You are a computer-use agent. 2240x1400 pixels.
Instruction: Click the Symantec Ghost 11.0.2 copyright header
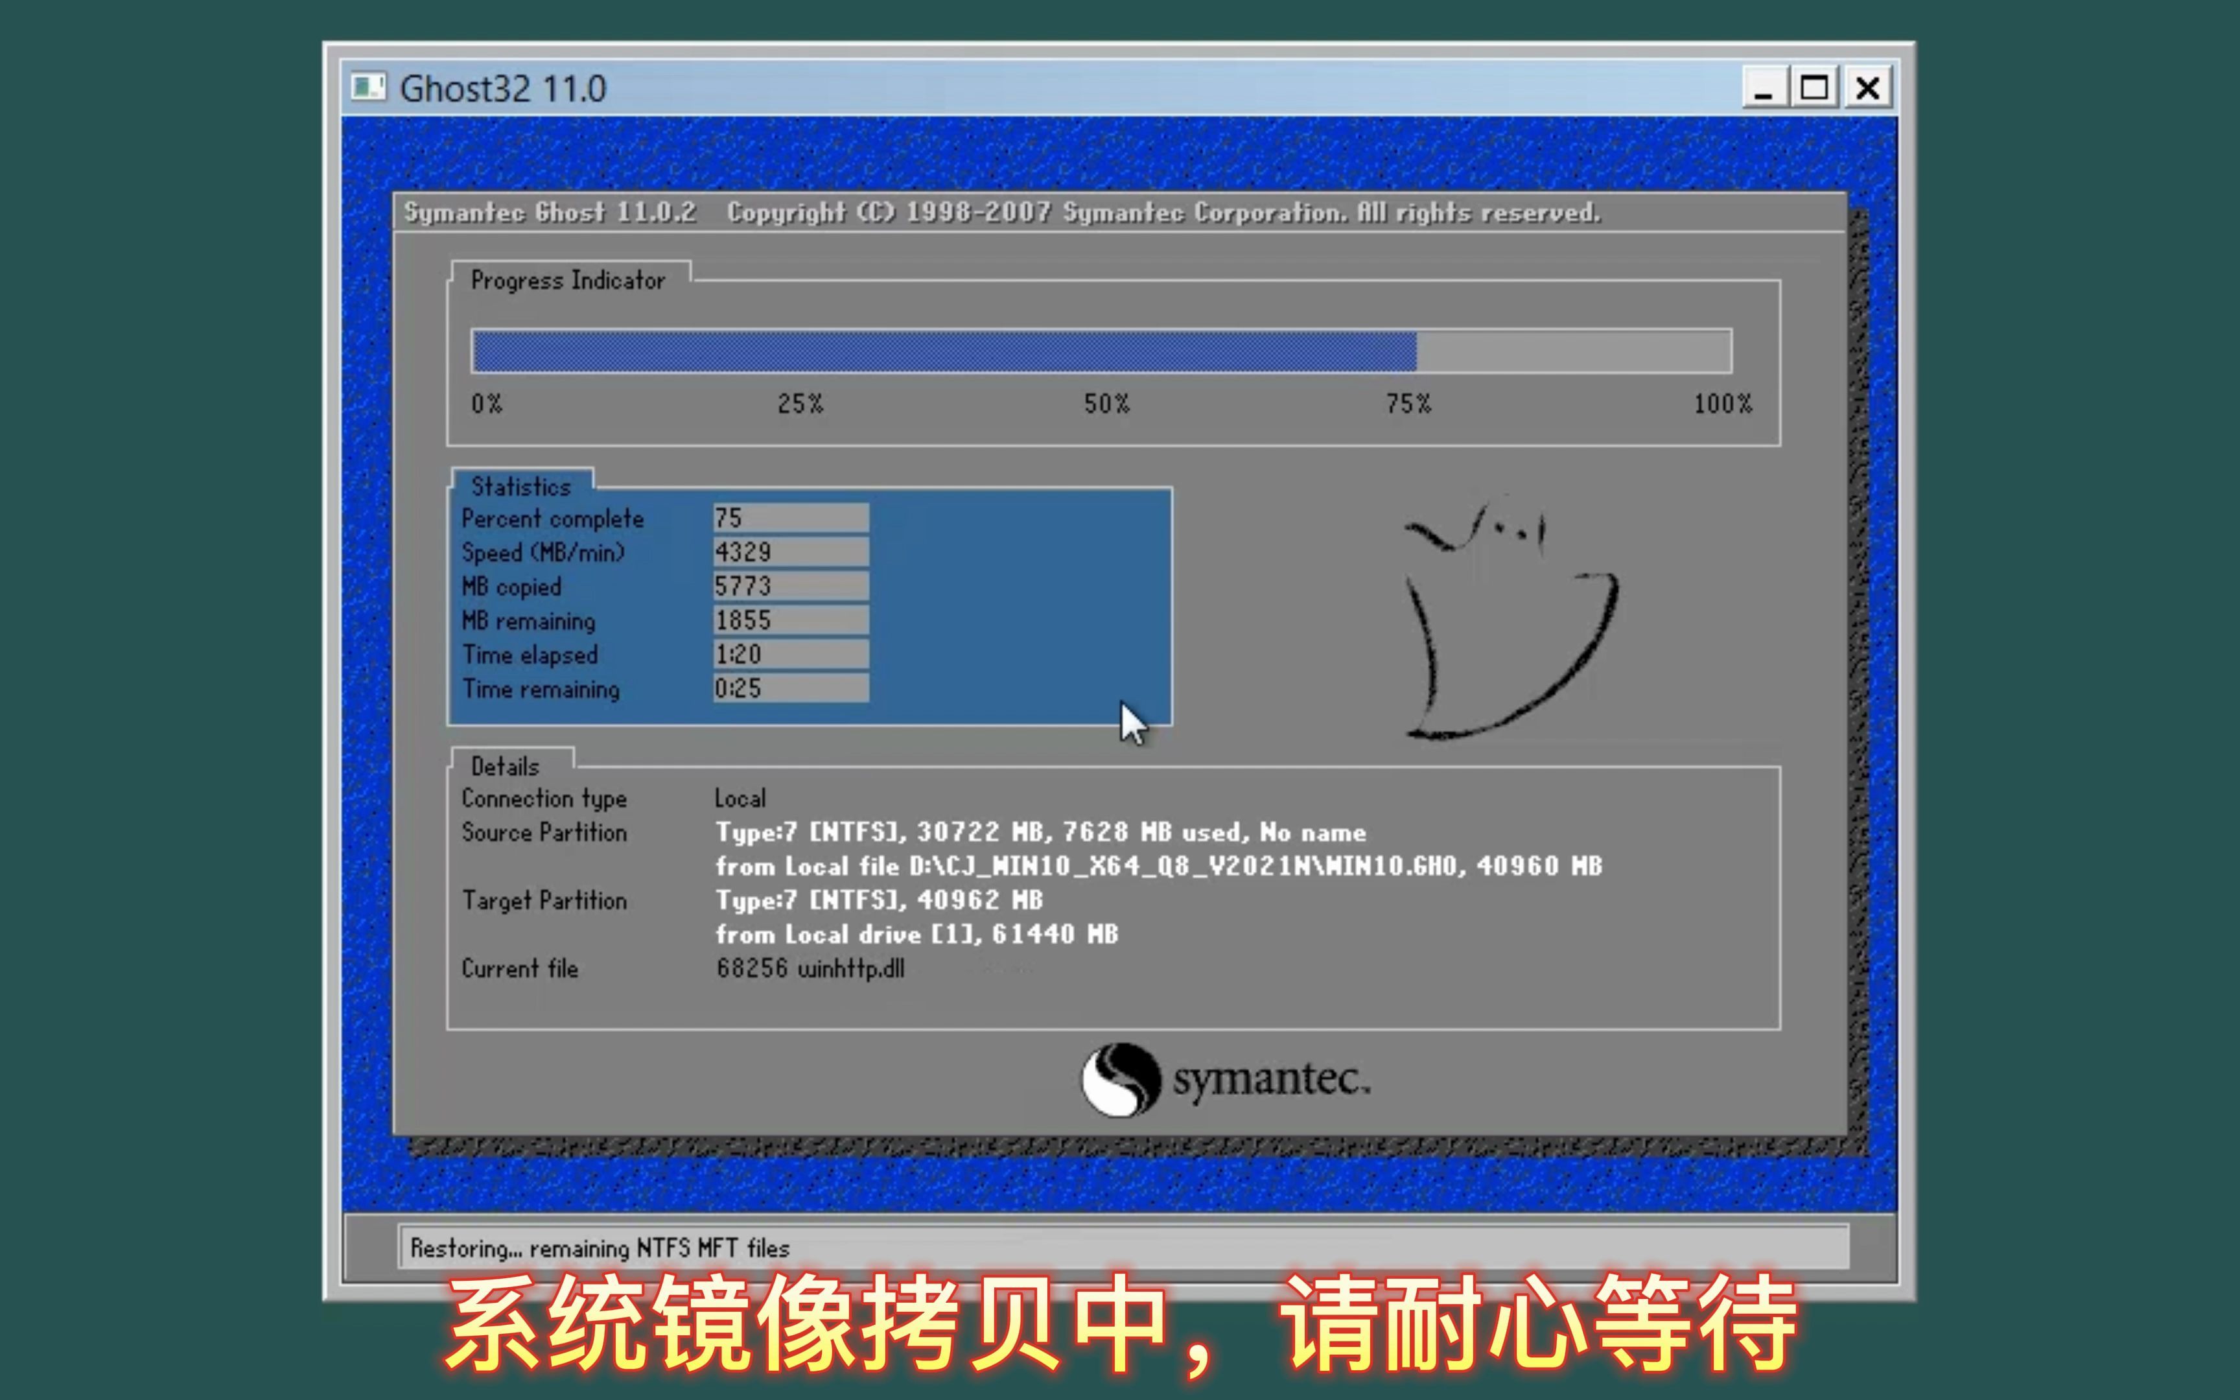1001,213
